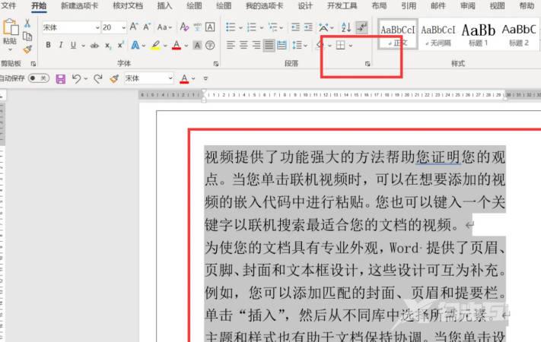Toggle Bold formatting

click(x=48, y=45)
